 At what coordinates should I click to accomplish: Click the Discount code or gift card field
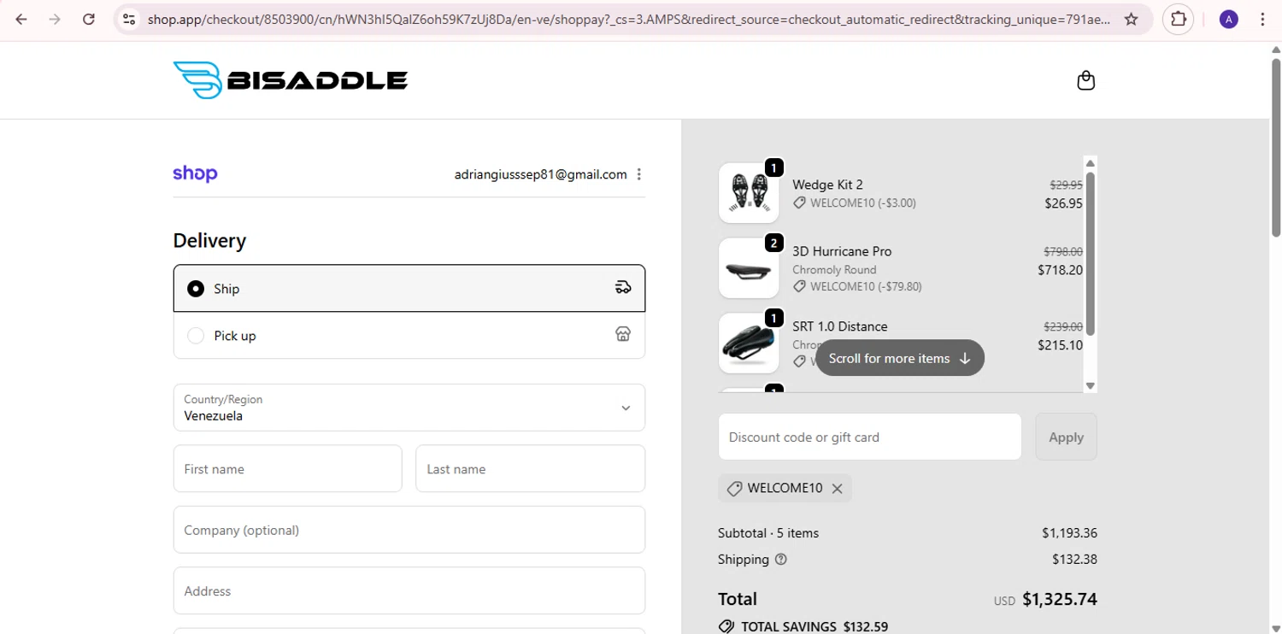click(869, 437)
